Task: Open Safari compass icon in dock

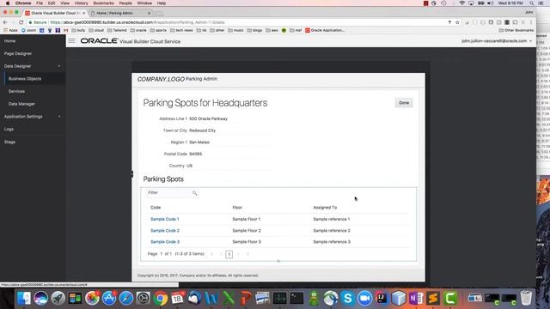Action: (x=126, y=298)
